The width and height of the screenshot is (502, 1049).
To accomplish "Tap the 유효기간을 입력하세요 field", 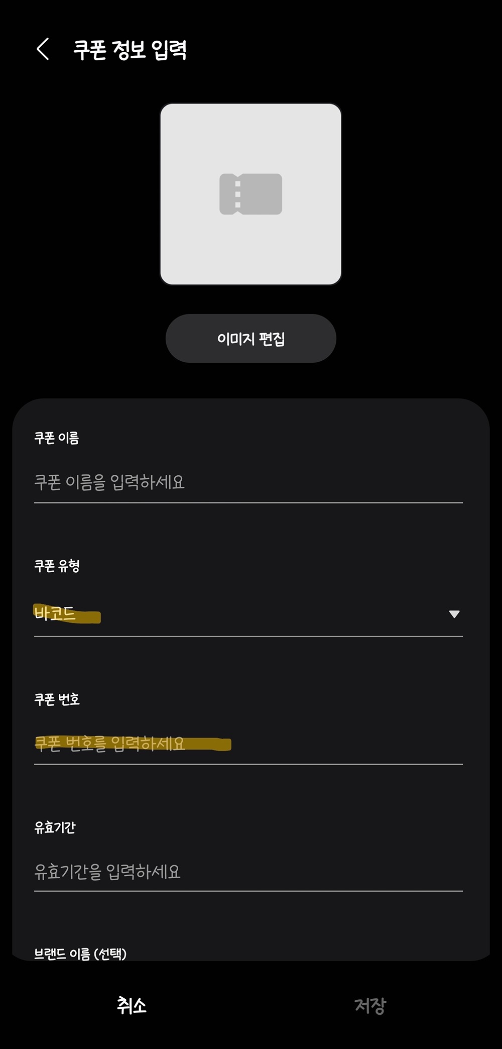I will (248, 872).
